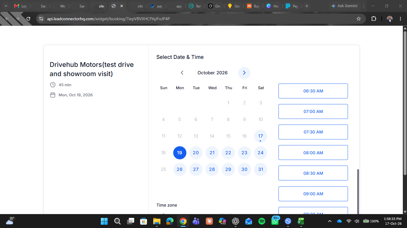407x228 pixels.
Task: Open Microsoft Edge from taskbar
Action: point(170,221)
